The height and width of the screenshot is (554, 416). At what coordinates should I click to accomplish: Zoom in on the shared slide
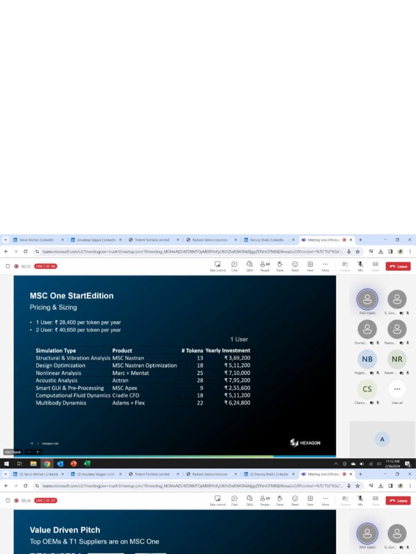click(37, 452)
